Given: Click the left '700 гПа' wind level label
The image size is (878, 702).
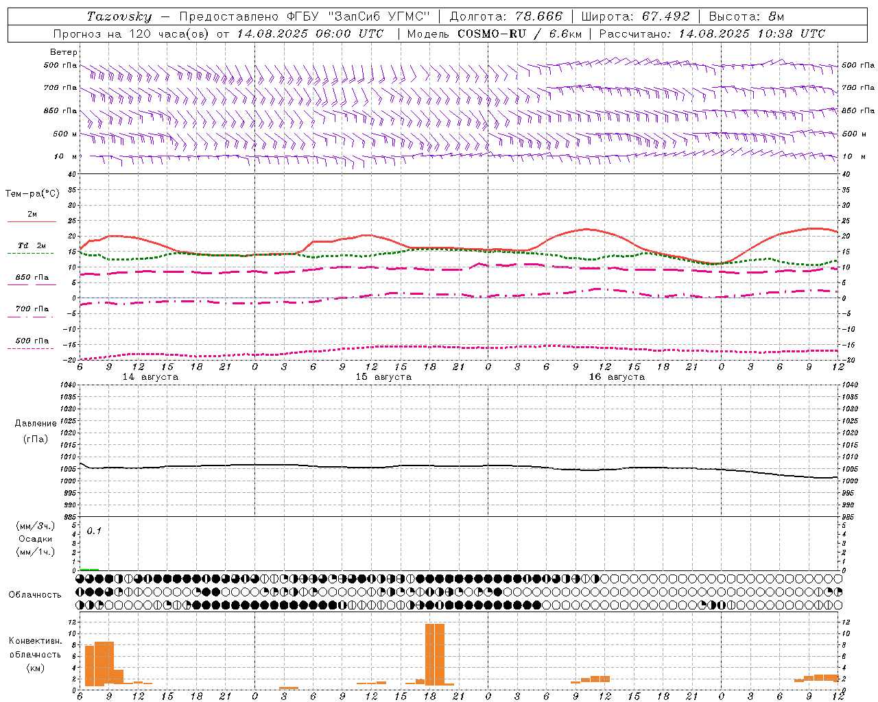Looking at the screenshot, I should [60, 88].
